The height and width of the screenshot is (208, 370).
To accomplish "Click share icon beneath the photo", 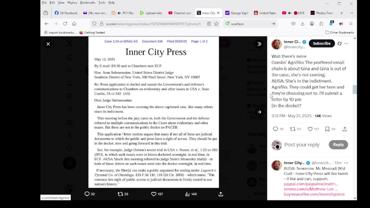I will click(x=221, y=194).
